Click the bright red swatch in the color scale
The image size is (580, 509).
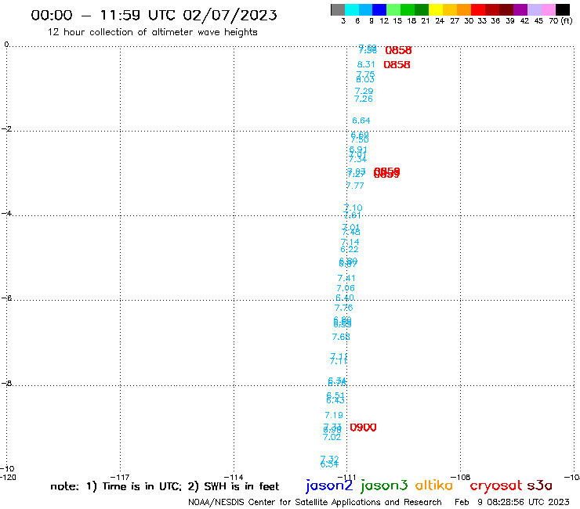click(478, 10)
